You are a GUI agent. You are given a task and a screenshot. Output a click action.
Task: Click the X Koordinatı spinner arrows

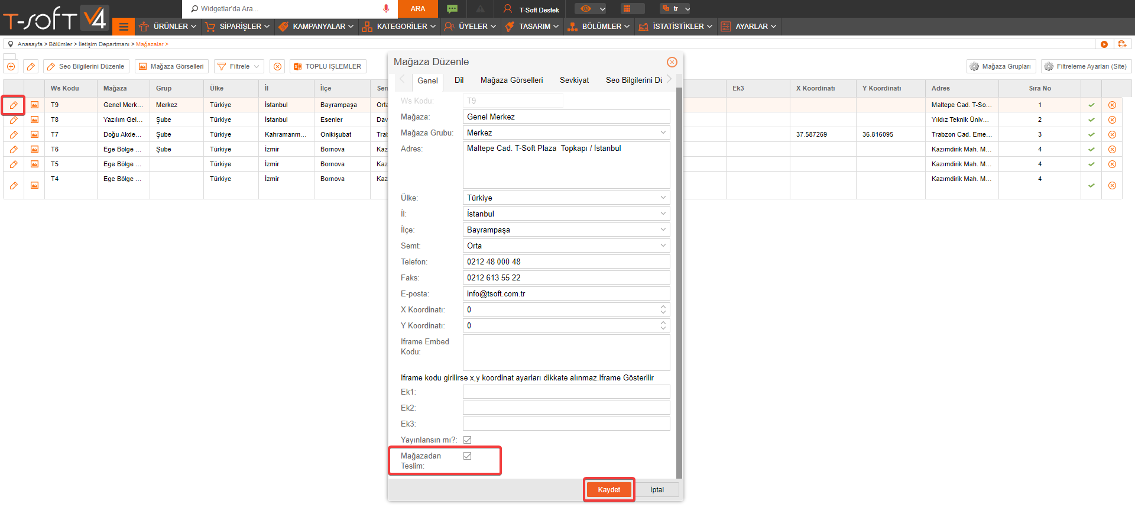(663, 309)
